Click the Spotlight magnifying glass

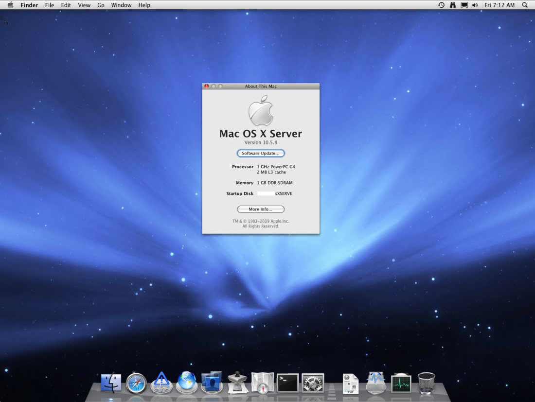click(x=525, y=5)
